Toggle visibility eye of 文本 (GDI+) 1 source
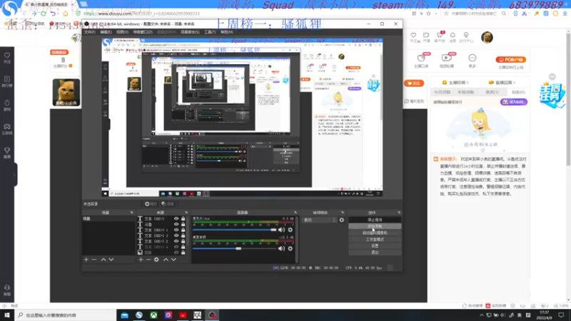This screenshot has width=571, height=321. [176, 230]
